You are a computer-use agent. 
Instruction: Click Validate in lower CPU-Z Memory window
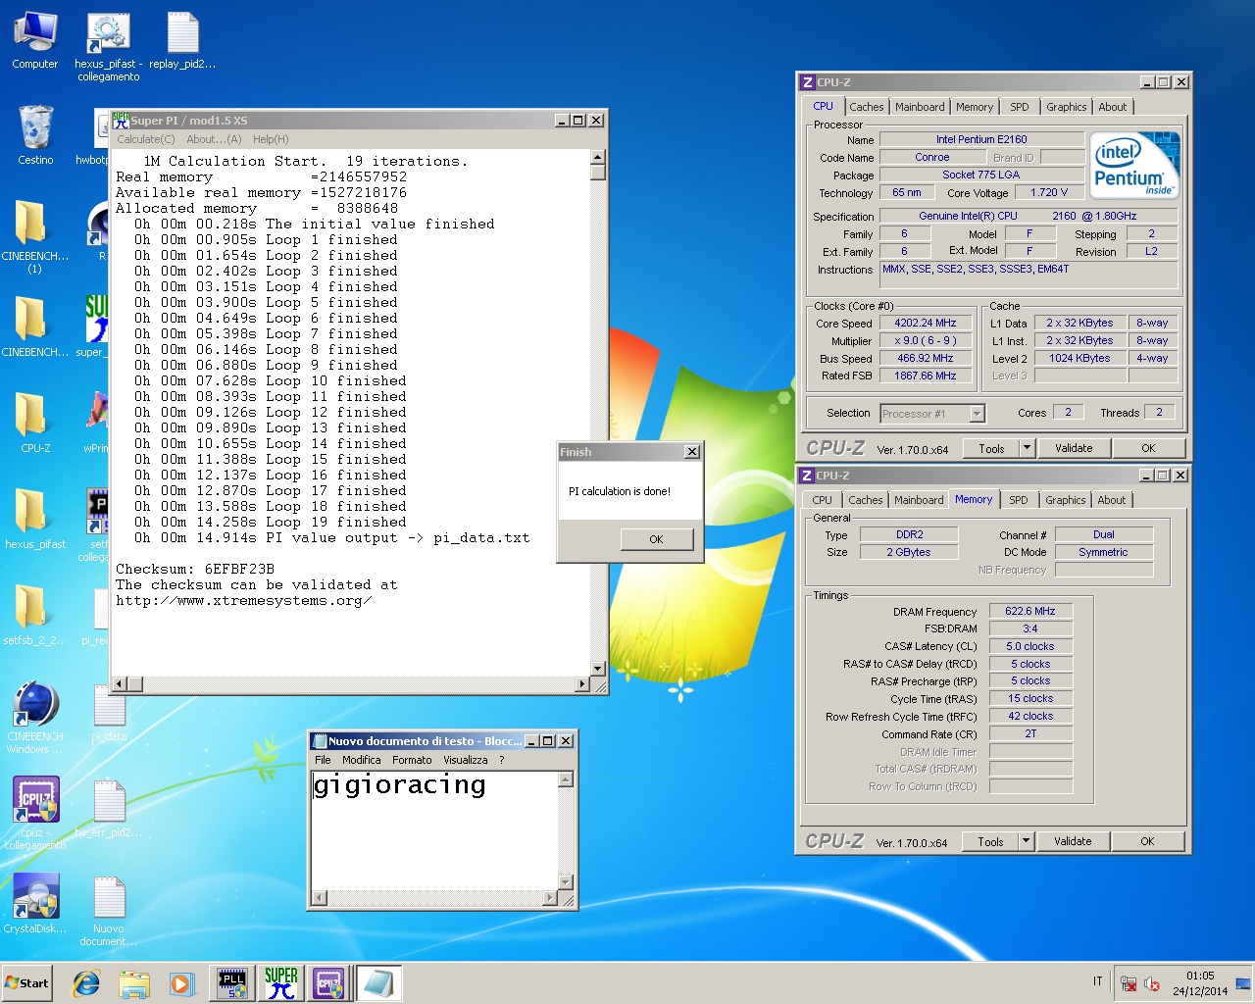click(1073, 841)
